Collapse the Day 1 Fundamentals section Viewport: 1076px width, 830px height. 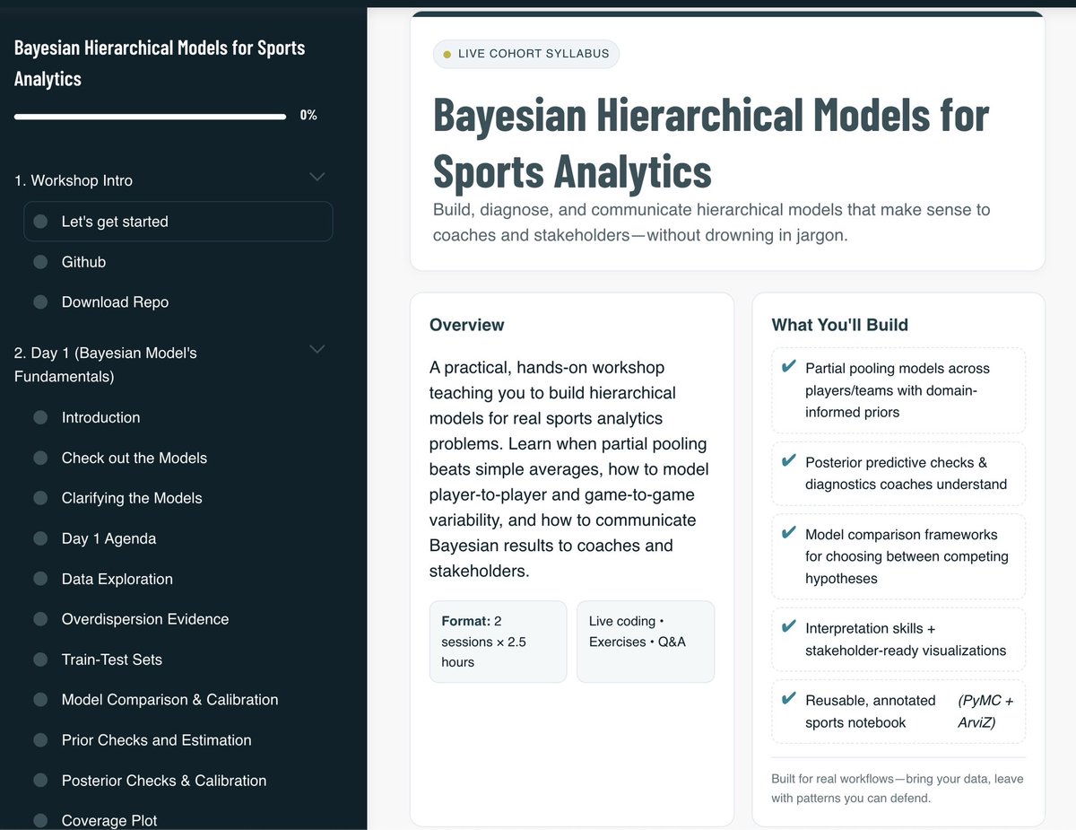click(317, 349)
